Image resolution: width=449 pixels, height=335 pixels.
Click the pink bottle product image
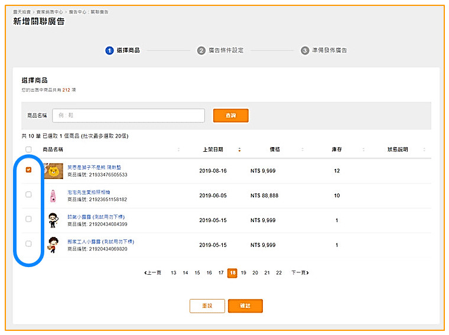click(53, 196)
